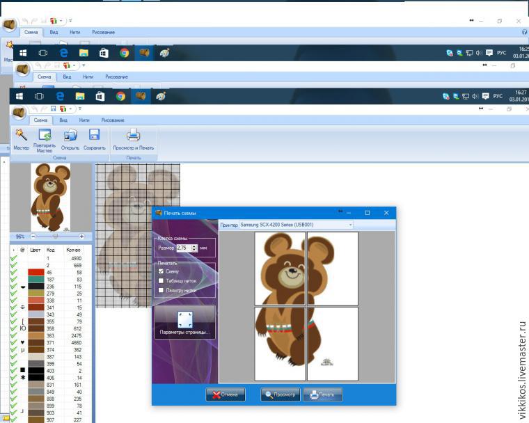529x423 pixels.
Task: Open Task View on the 16:27 taskbar
Action: [x=39, y=97]
